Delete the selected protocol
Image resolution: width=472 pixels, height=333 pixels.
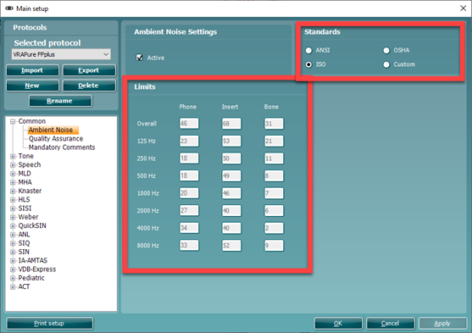pyautogui.click(x=89, y=86)
